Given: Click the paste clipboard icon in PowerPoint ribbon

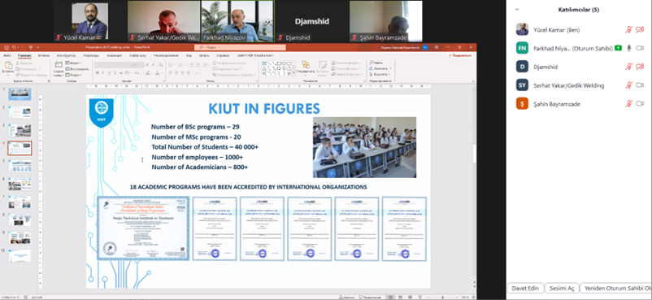Looking at the screenshot, I should tap(8, 66).
